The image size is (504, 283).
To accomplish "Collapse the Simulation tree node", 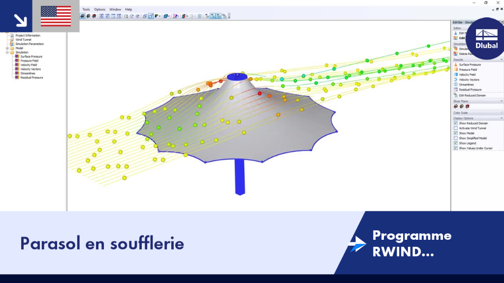I will (7, 52).
